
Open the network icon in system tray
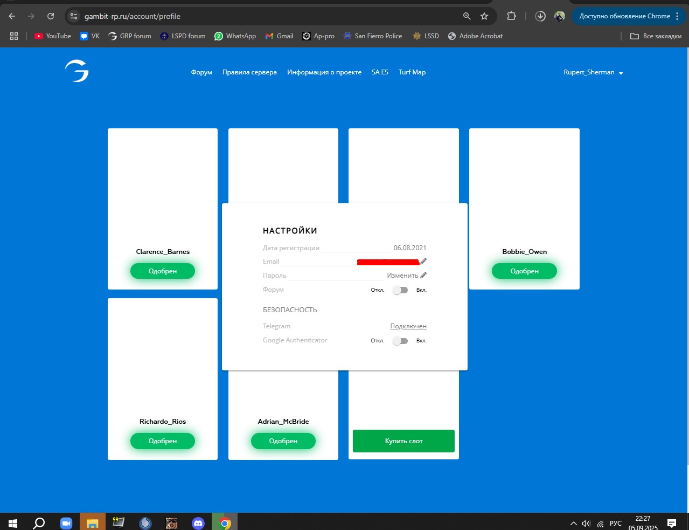pos(600,524)
